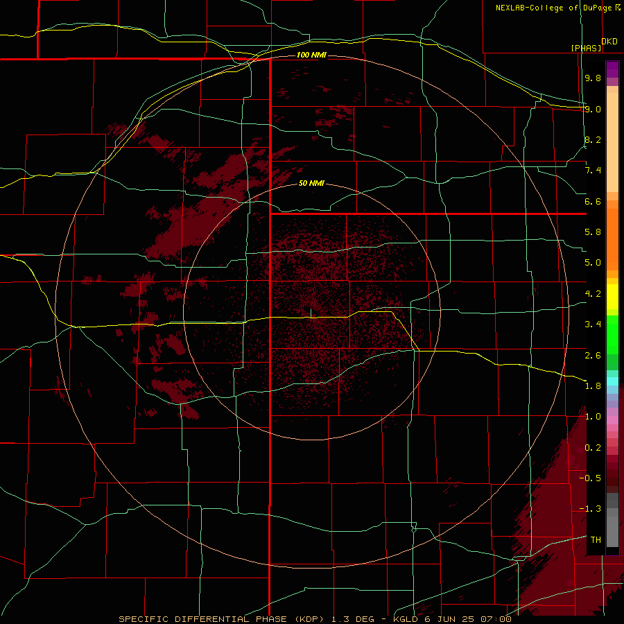Click the NEXLAB-College of DuPage credit text
Screen dimensions: 624x624
(x=557, y=8)
